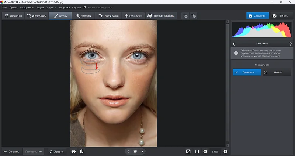The width and height of the screenshot is (295, 156).
Task: Open help question mark in Заплатка panel
Action: (x=290, y=44)
